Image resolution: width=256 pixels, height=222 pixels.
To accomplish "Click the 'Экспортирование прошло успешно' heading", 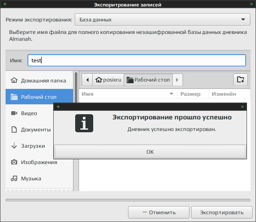I will pos(172,117).
